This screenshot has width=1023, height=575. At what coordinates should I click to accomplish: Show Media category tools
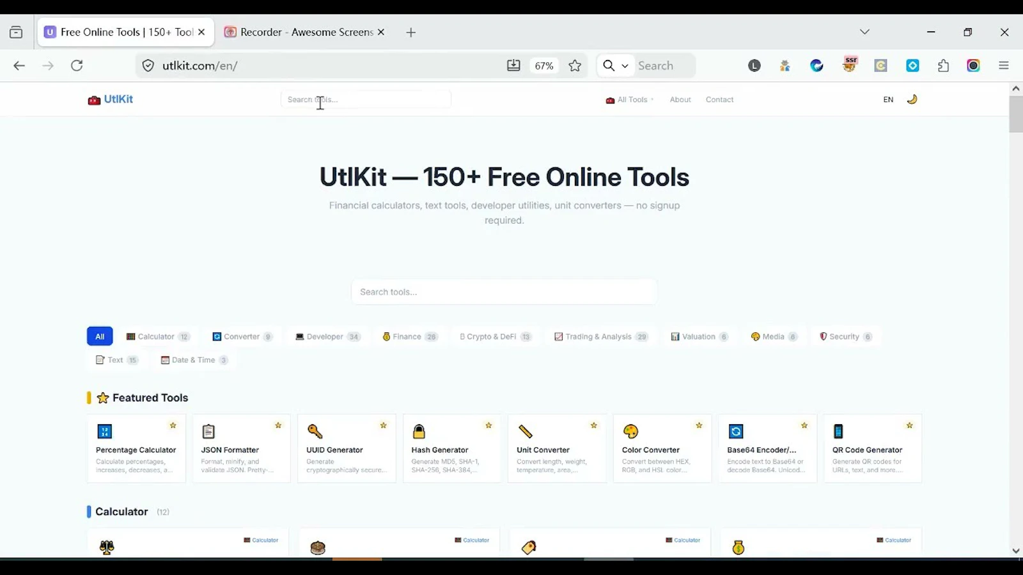[774, 337]
